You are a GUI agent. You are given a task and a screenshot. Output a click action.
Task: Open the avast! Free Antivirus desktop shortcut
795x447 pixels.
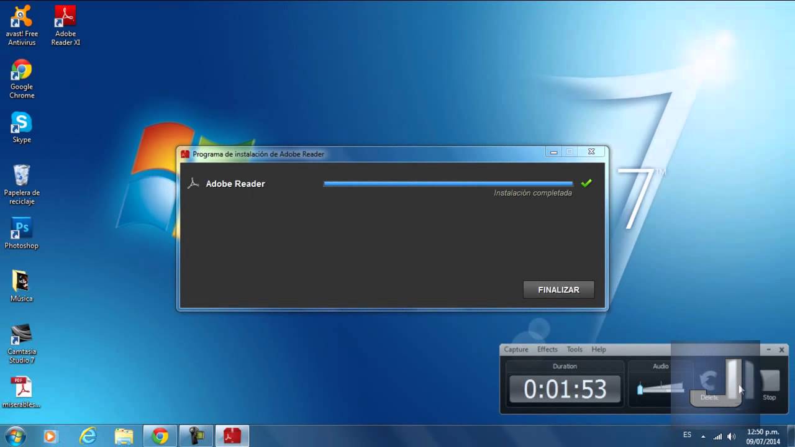[22, 25]
